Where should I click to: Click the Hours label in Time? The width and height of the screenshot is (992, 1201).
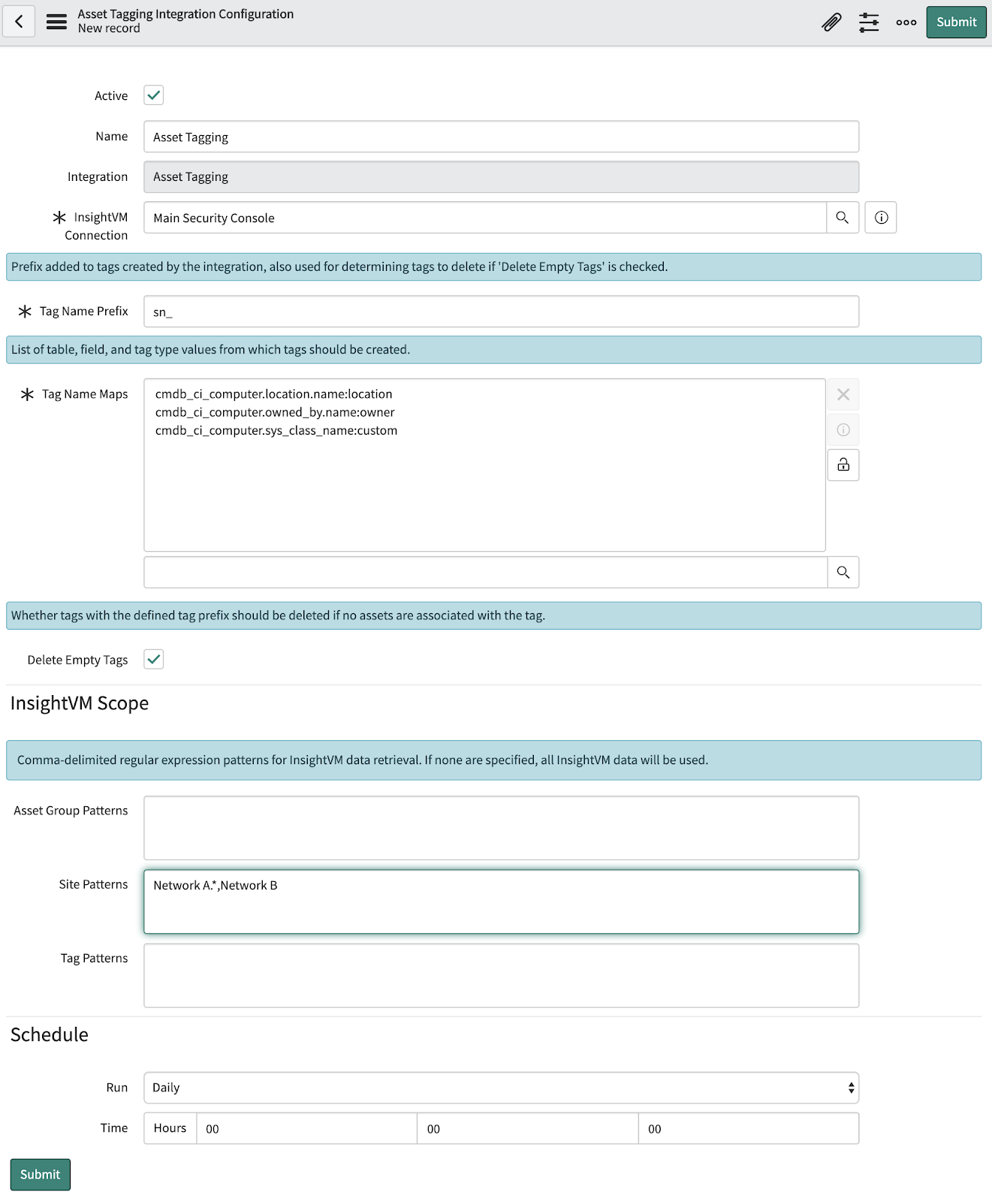[170, 1128]
